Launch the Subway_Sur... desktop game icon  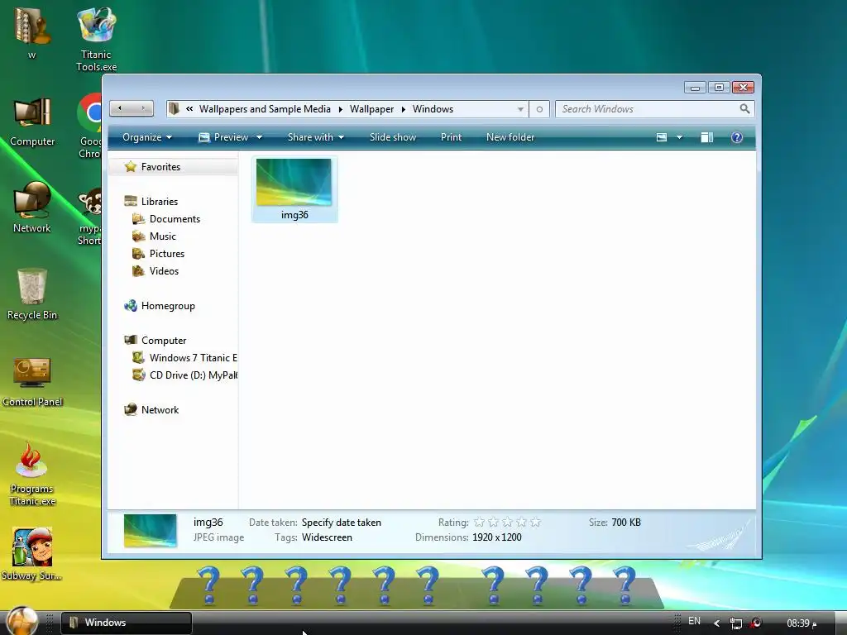32,553
